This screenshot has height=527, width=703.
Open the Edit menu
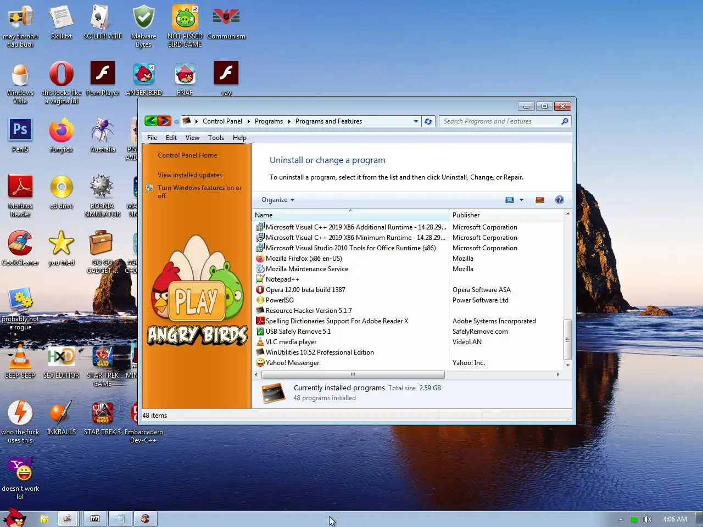(171, 138)
